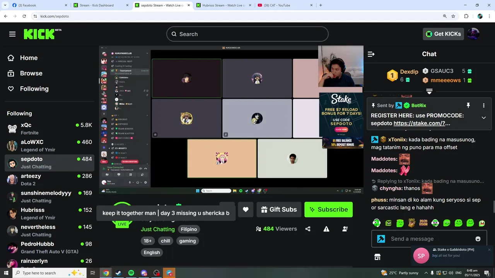This screenshot has height=278, width=495.
Task: Select the gaming tag
Action: click(x=188, y=241)
